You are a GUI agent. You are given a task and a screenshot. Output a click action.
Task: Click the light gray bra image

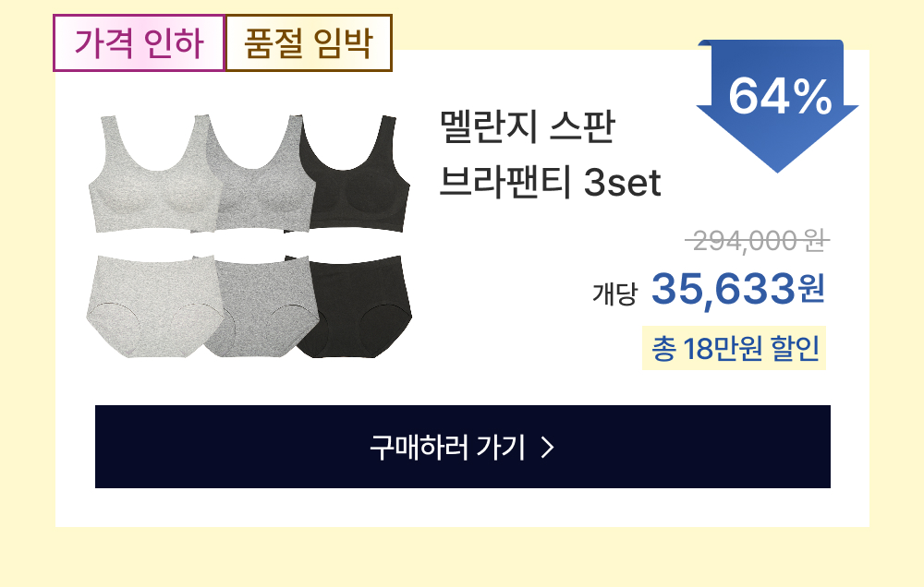[151, 173]
